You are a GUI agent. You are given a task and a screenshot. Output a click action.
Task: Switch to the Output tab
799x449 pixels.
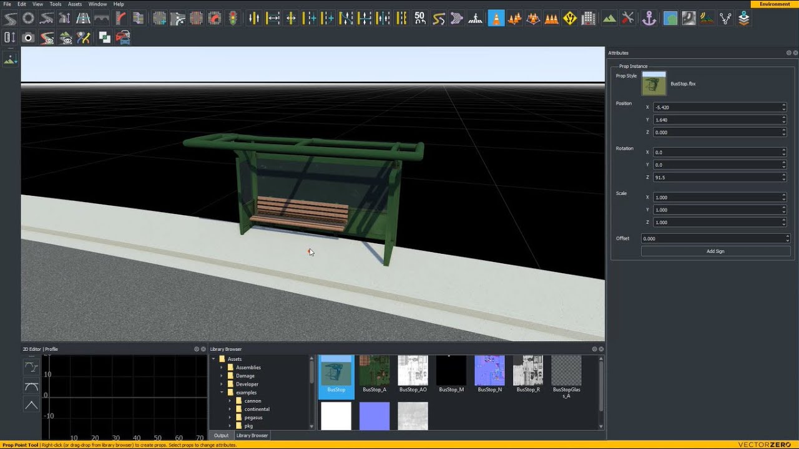pyautogui.click(x=222, y=435)
